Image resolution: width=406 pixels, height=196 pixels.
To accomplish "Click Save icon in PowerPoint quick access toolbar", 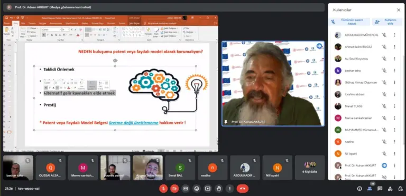I will point(6,18).
